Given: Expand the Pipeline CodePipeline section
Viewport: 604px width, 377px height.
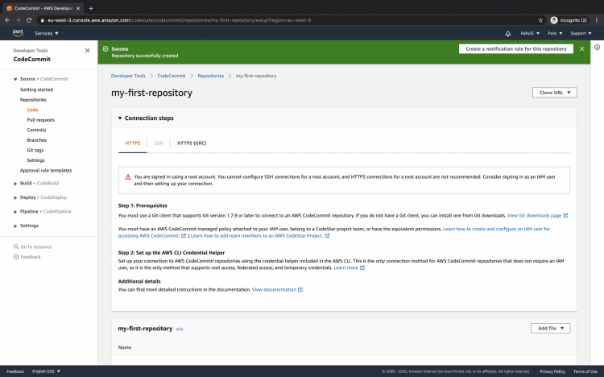Looking at the screenshot, I should pyautogui.click(x=15, y=212).
